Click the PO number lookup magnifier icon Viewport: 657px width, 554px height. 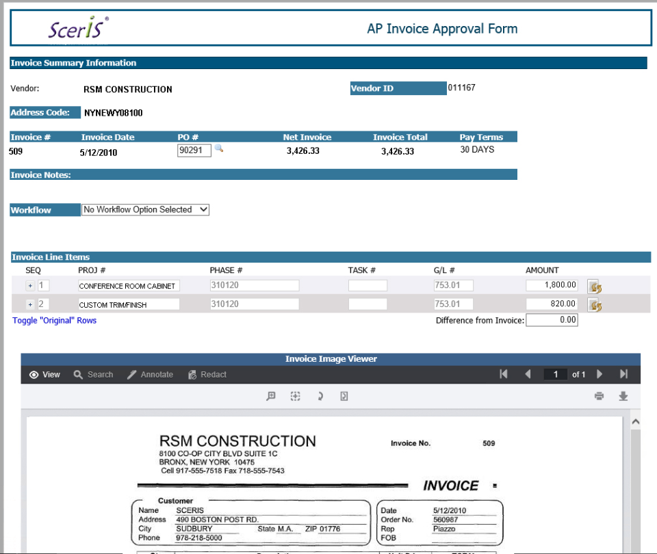[x=219, y=148]
